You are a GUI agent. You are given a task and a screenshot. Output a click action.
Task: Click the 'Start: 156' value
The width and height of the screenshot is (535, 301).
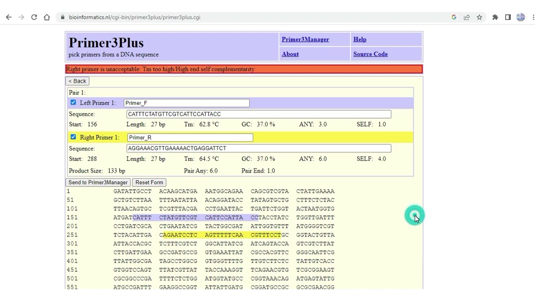click(x=83, y=124)
